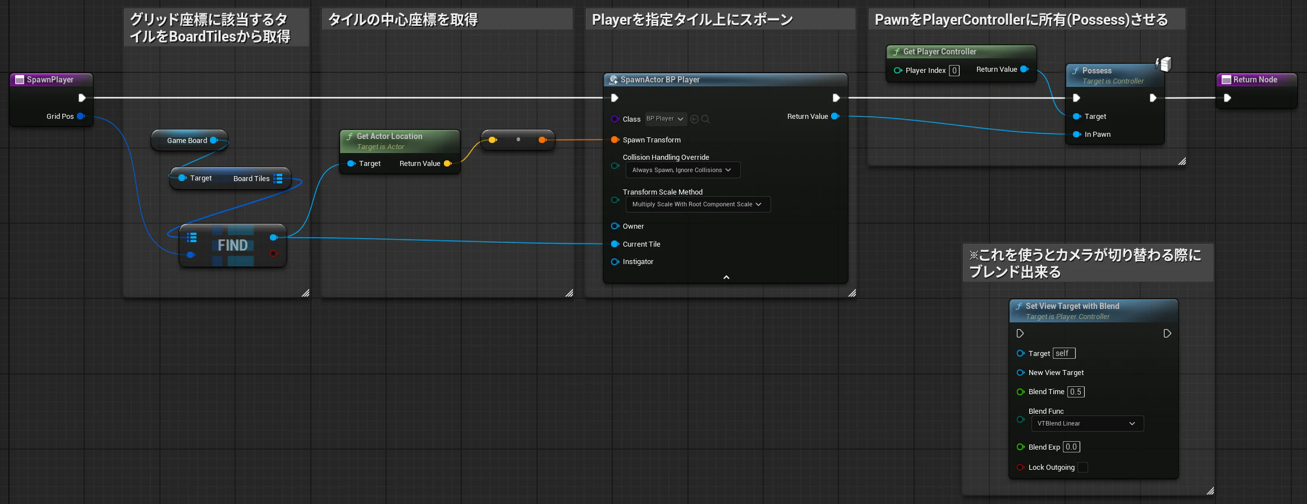Click Set View Target execution input pin
The height and width of the screenshot is (504, 1307).
coord(1020,334)
